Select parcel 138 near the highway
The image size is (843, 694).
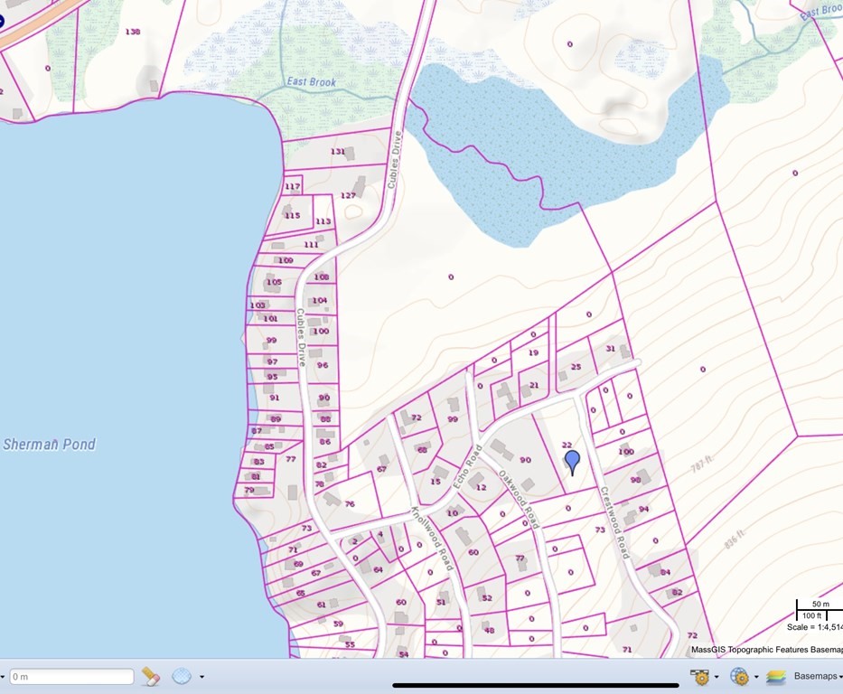[132, 32]
